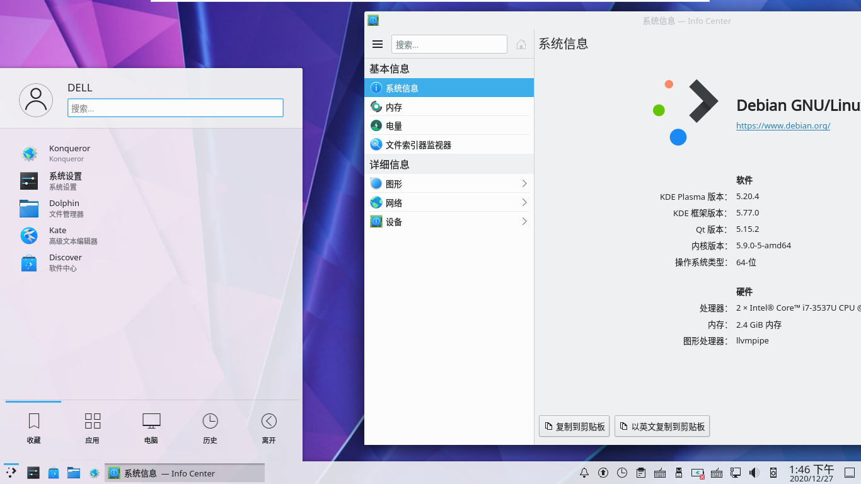Click the Qt version value 5.15.2
This screenshot has width=861, height=484.
point(748,229)
